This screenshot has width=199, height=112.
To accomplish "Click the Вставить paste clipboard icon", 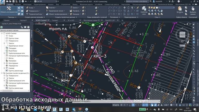I will [180, 10].
